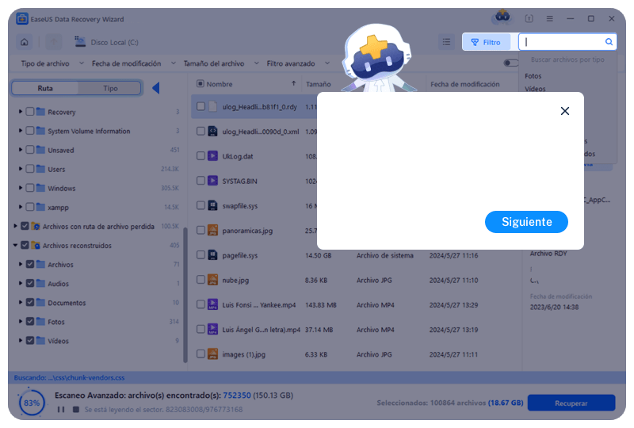
Task: Select the Ruta tab
Action: coord(45,88)
